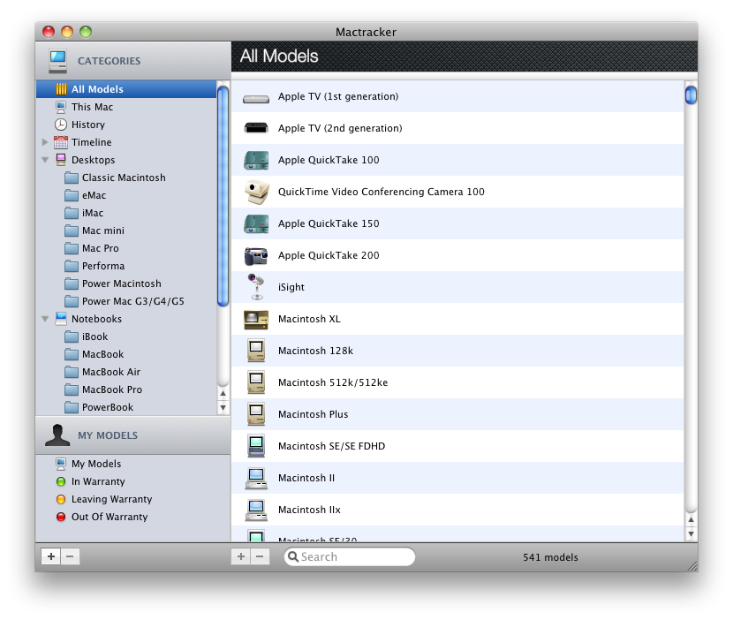Screen dimensions: 733x620
Task: Click the Desktops category icon
Action: (x=61, y=160)
